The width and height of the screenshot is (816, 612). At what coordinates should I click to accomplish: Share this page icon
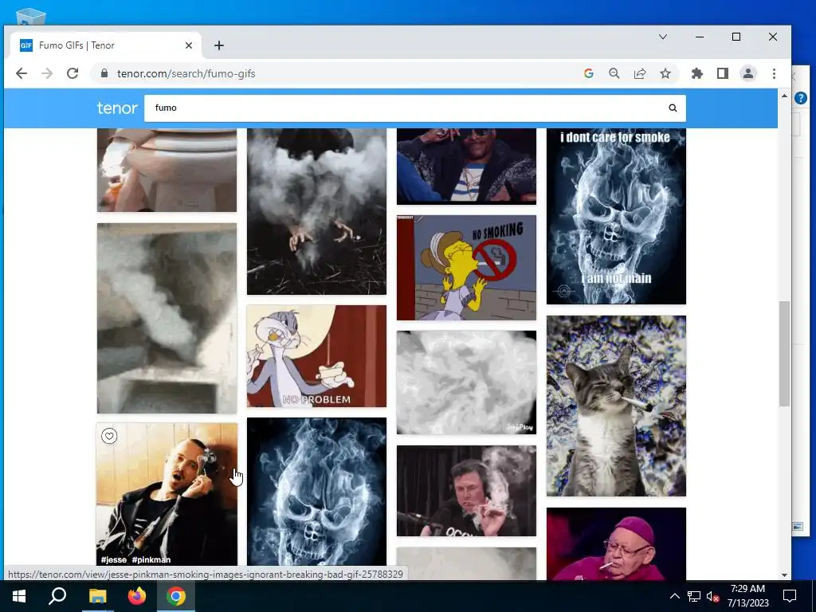point(640,73)
